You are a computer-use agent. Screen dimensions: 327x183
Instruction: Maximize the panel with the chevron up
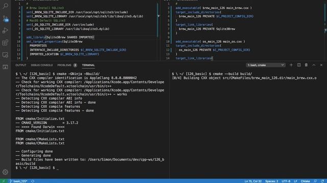click(x=314, y=65)
